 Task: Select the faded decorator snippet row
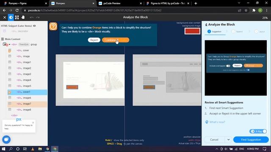tap(19, 31)
